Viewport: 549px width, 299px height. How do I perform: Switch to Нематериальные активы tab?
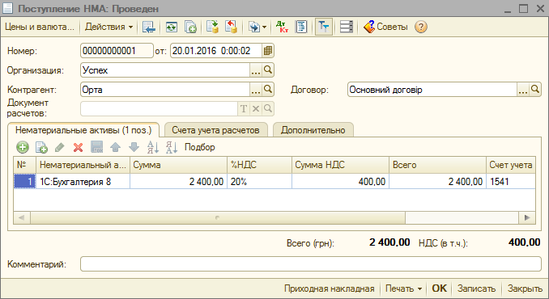point(83,130)
